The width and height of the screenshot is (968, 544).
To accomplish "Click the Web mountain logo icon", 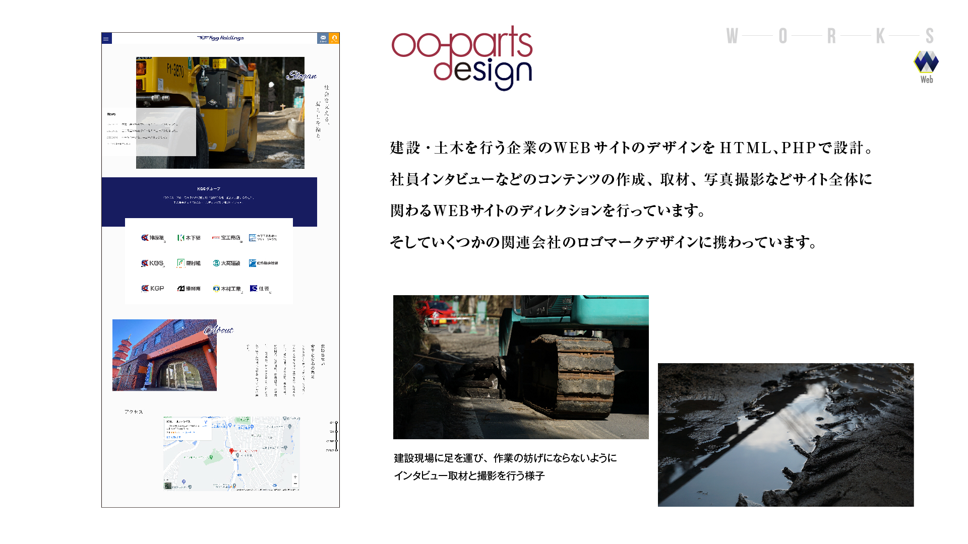I will click(x=926, y=62).
